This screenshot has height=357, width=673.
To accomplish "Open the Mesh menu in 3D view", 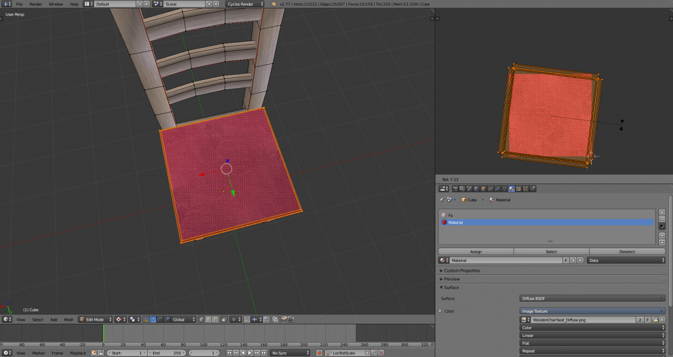I will [69, 319].
